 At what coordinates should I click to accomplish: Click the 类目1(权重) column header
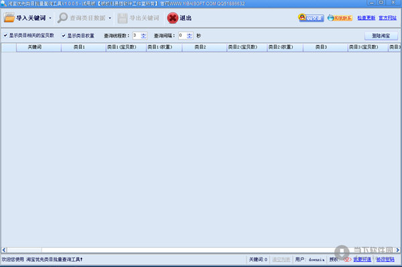coord(164,47)
